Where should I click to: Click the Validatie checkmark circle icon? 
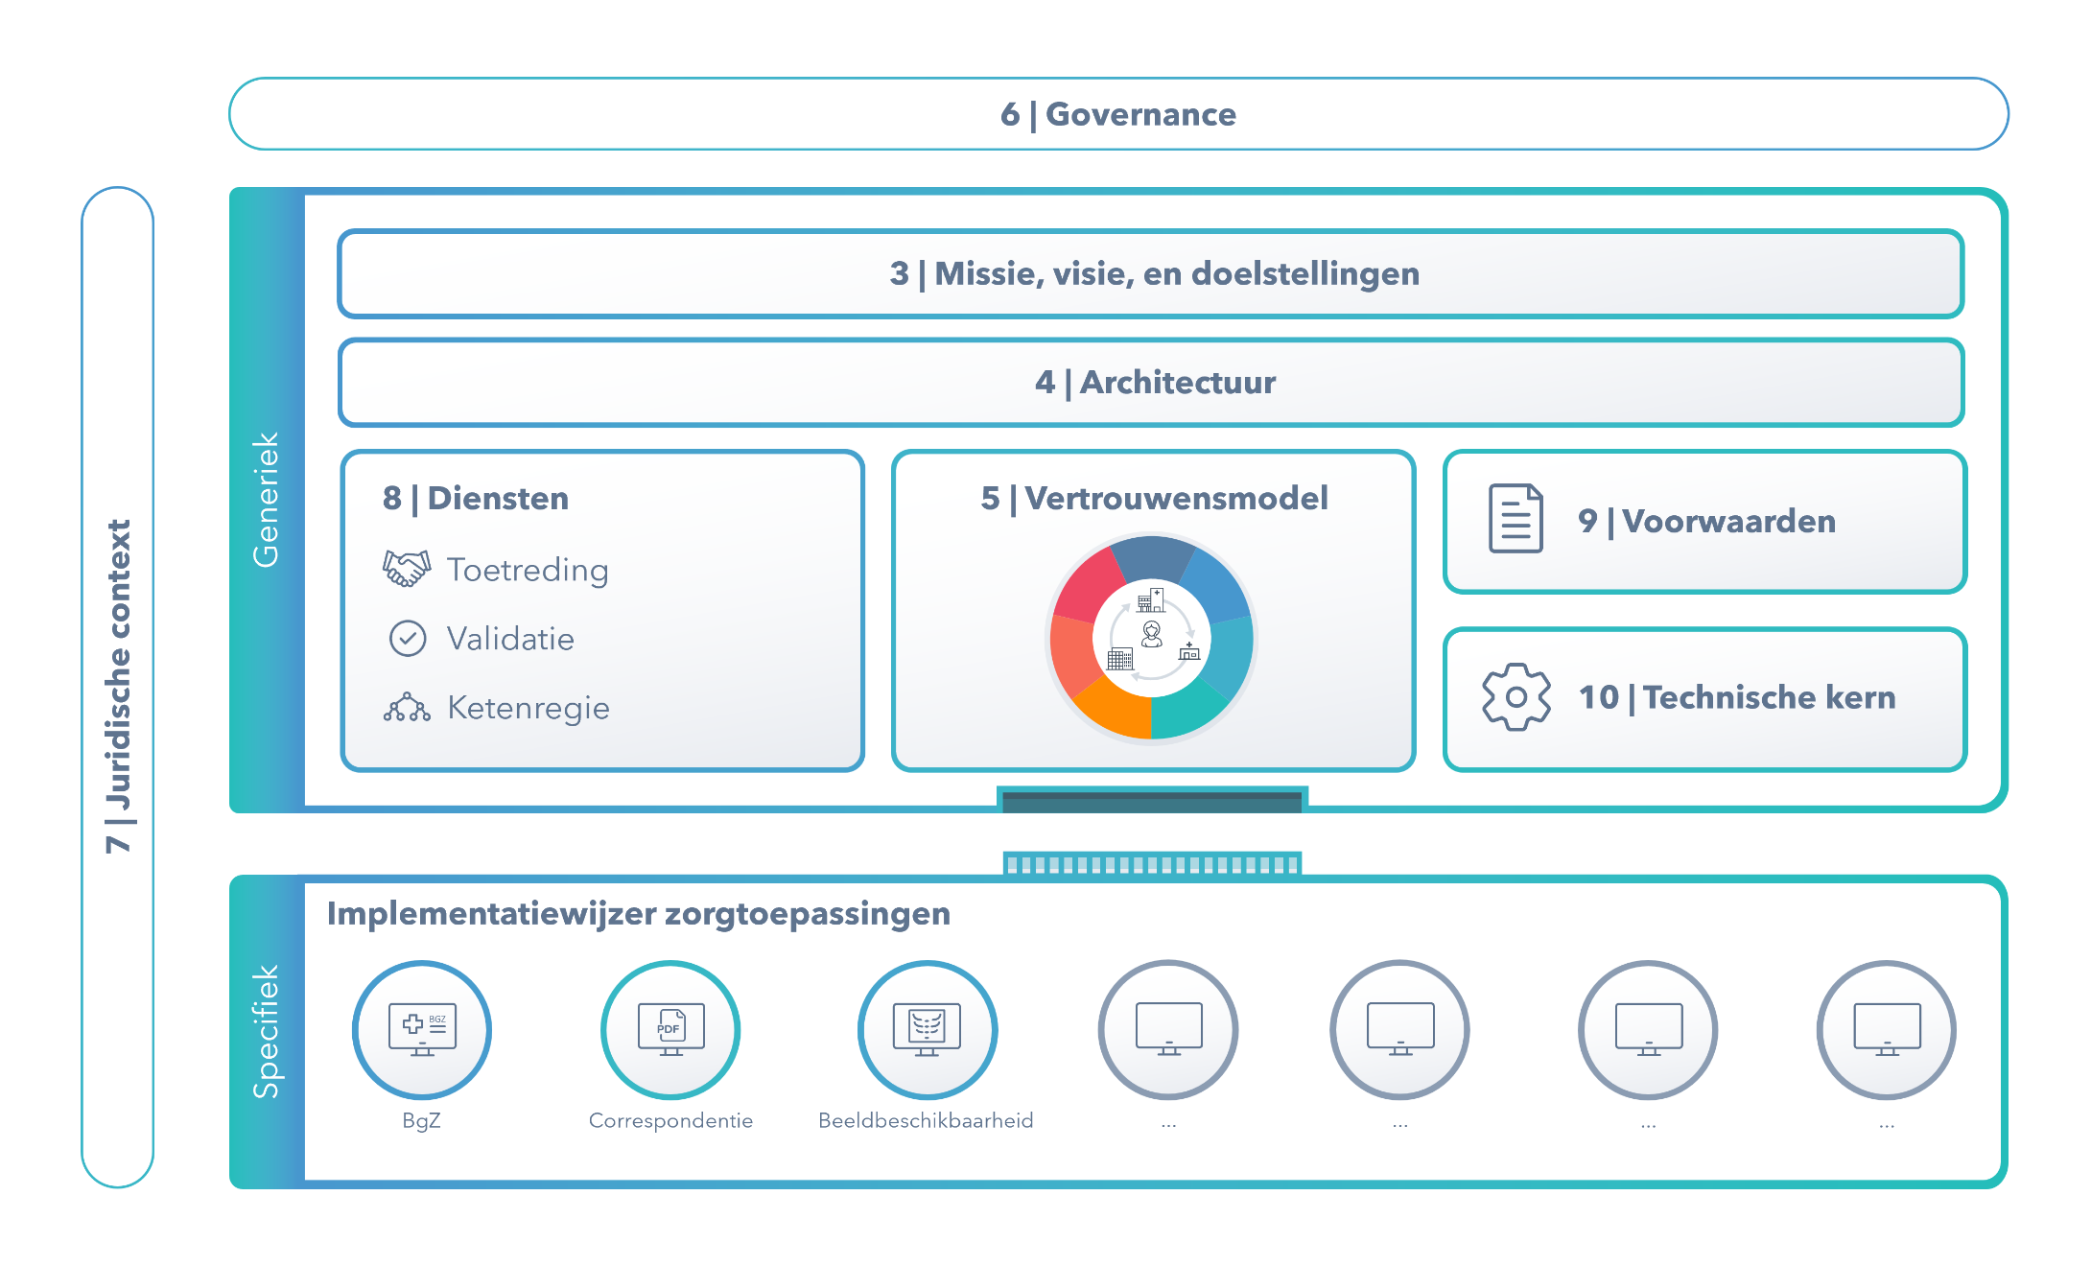(408, 638)
